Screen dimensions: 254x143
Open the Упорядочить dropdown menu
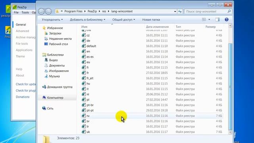(x=52, y=19)
